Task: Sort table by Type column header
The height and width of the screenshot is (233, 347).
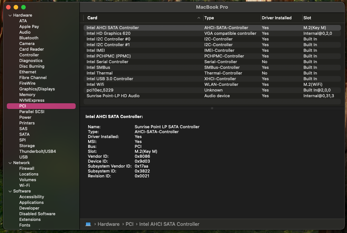Action: 232,18
